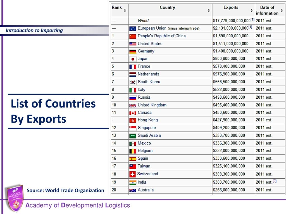This screenshot has height=214, width=286.
Task: Sort by Date of information arrows
Action: (x=282, y=11)
